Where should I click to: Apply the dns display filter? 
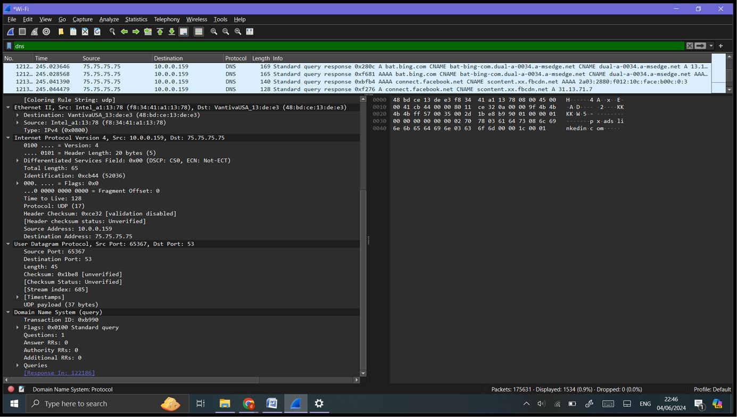(x=700, y=46)
